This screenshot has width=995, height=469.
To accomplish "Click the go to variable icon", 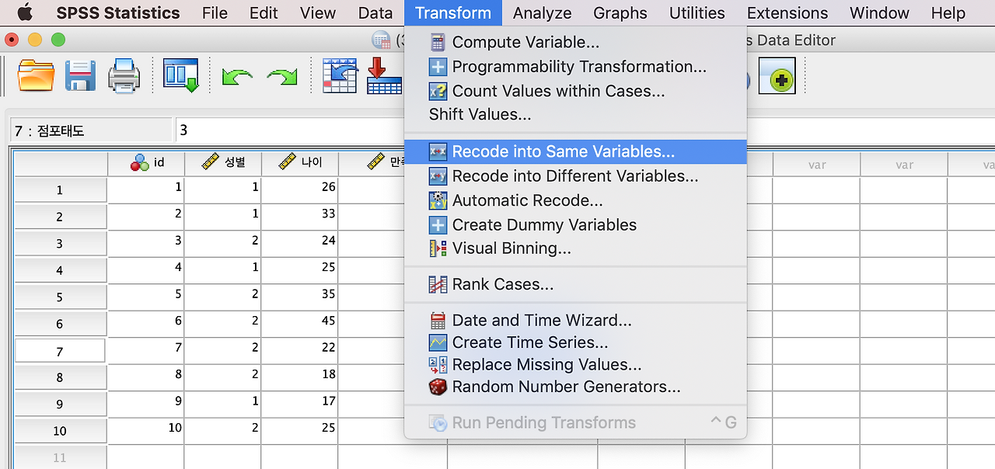I will pos(384,76).
